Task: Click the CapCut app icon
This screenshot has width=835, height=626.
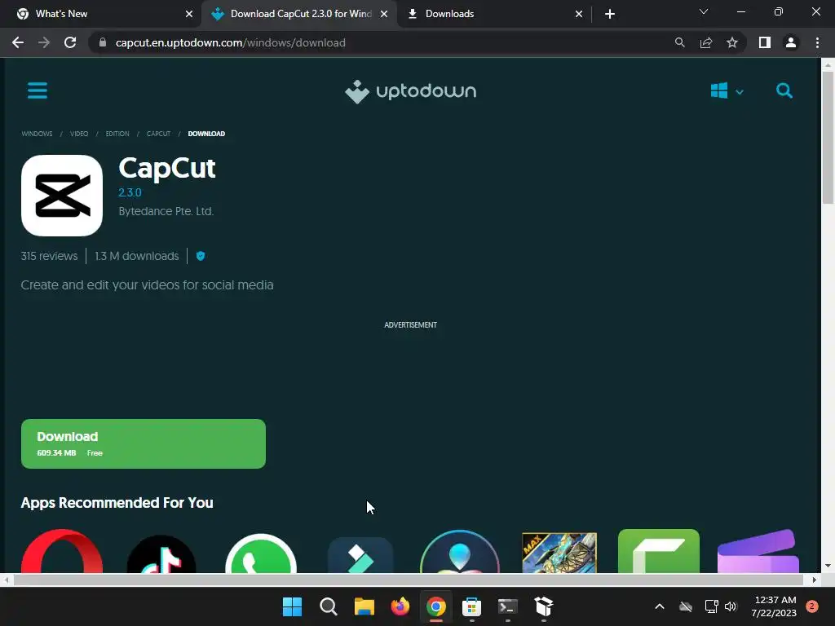Action: [x=62, y=196]
